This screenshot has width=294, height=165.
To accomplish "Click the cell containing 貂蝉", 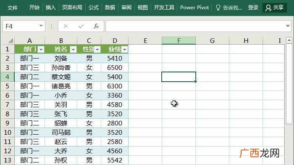I will coord(61,123).
